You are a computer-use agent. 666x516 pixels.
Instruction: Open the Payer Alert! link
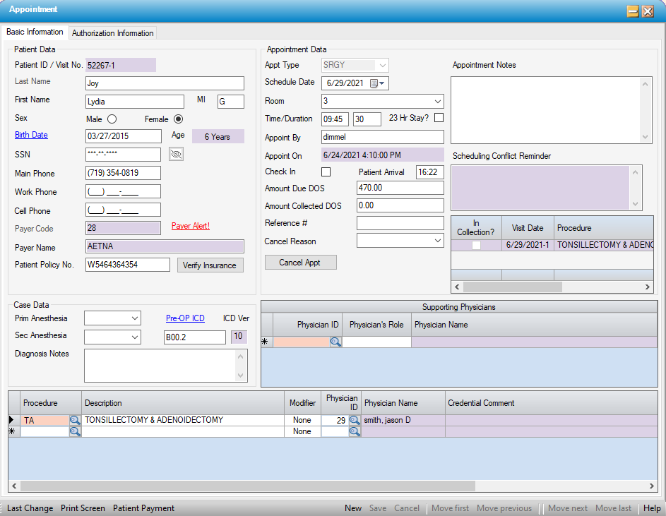click(x=191, y=226)
